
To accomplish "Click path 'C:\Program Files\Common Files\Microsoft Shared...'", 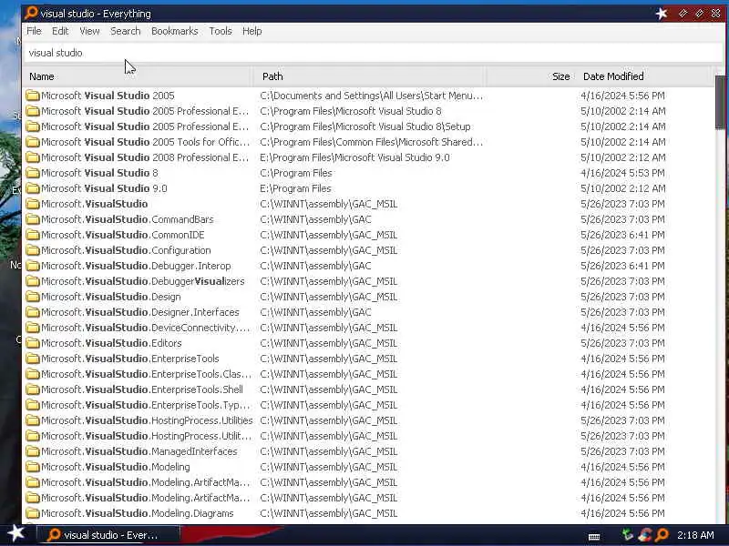I will click(372, 142).
